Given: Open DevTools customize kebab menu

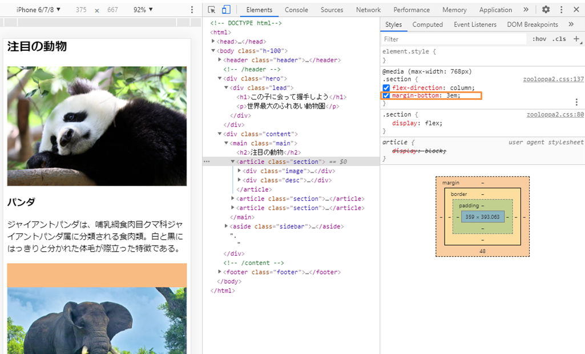Looking at the screenshot, I should point(561,10).
